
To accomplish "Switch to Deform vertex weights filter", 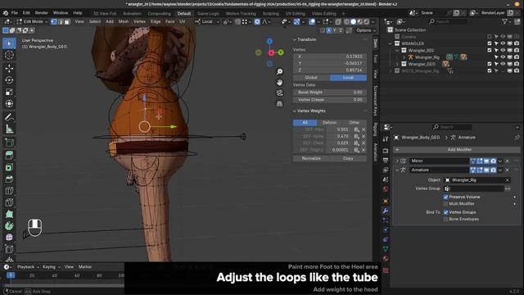I will click(329, 122).
